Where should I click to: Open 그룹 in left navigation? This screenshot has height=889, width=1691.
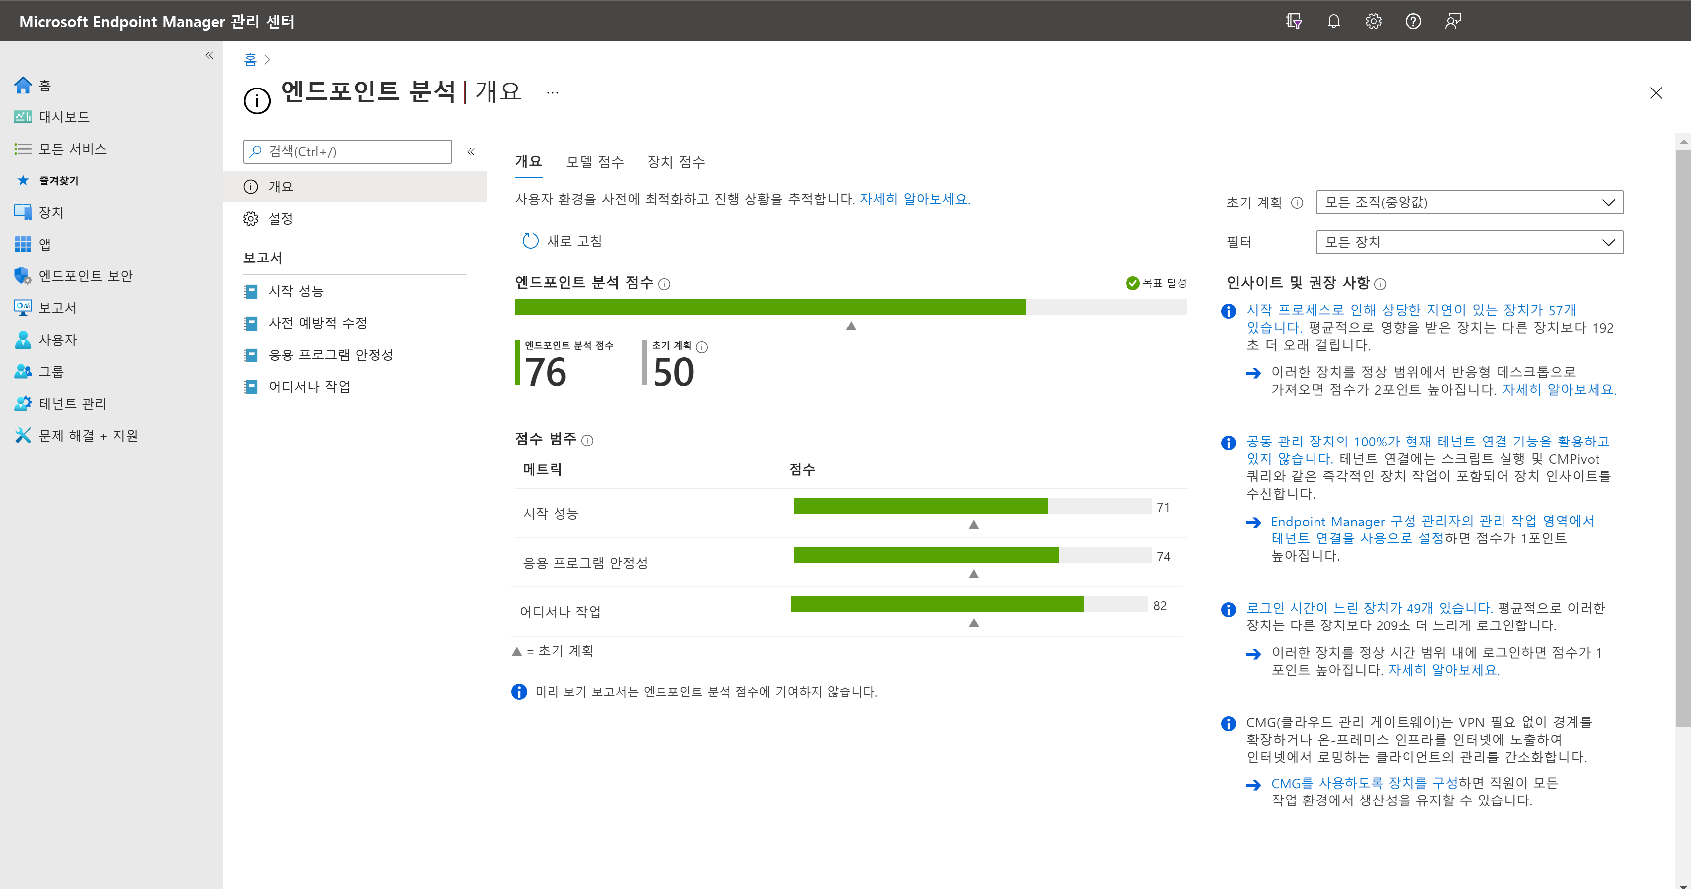pos(39,371)
